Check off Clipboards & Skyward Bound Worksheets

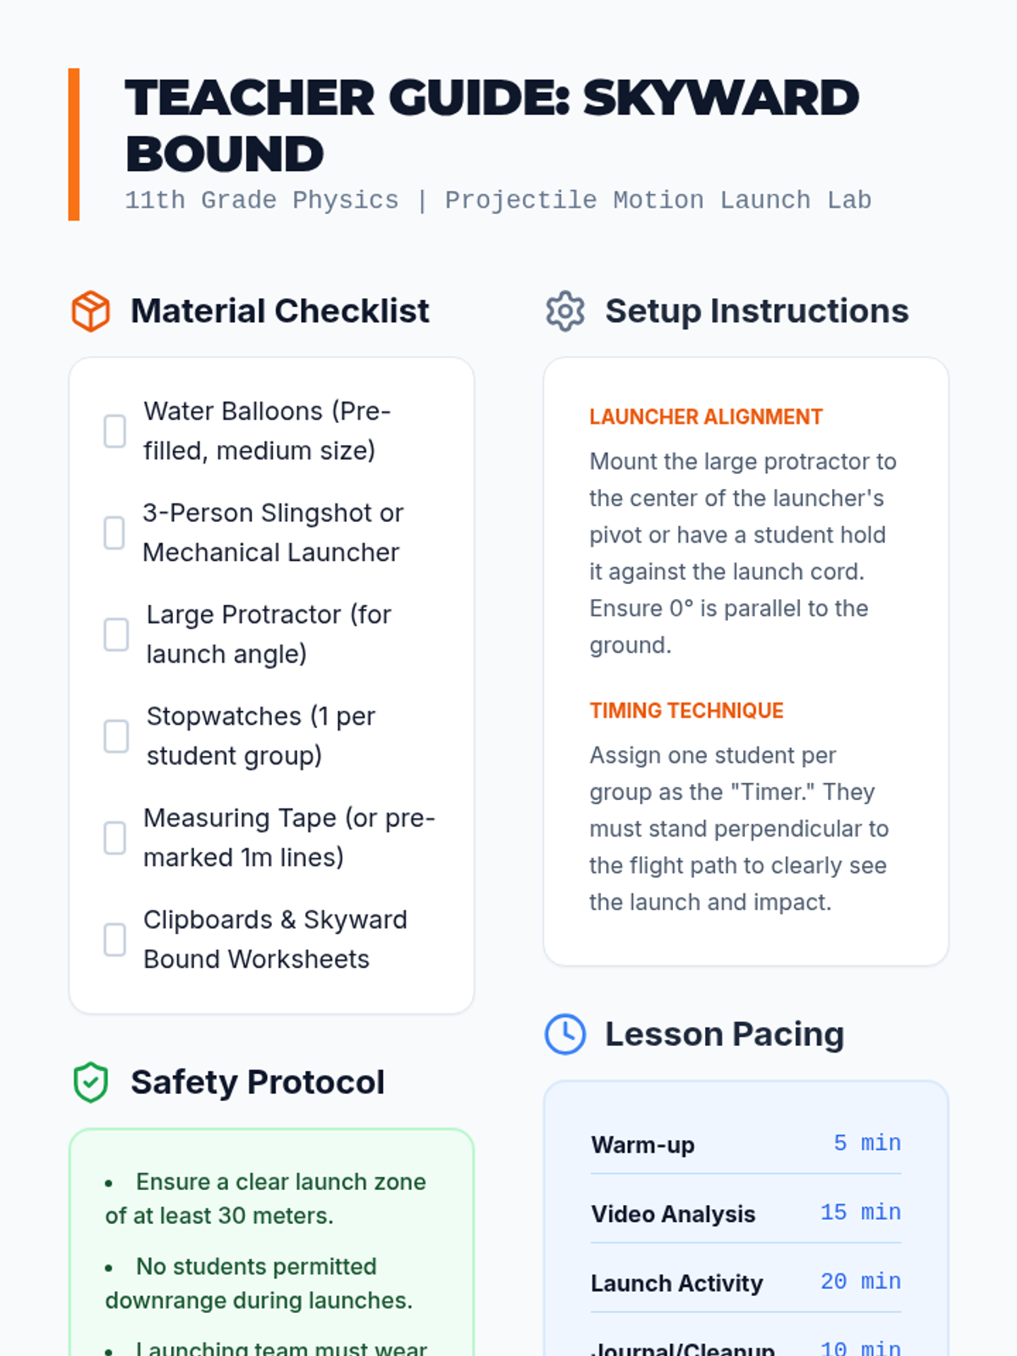click(x=115, y=940)
